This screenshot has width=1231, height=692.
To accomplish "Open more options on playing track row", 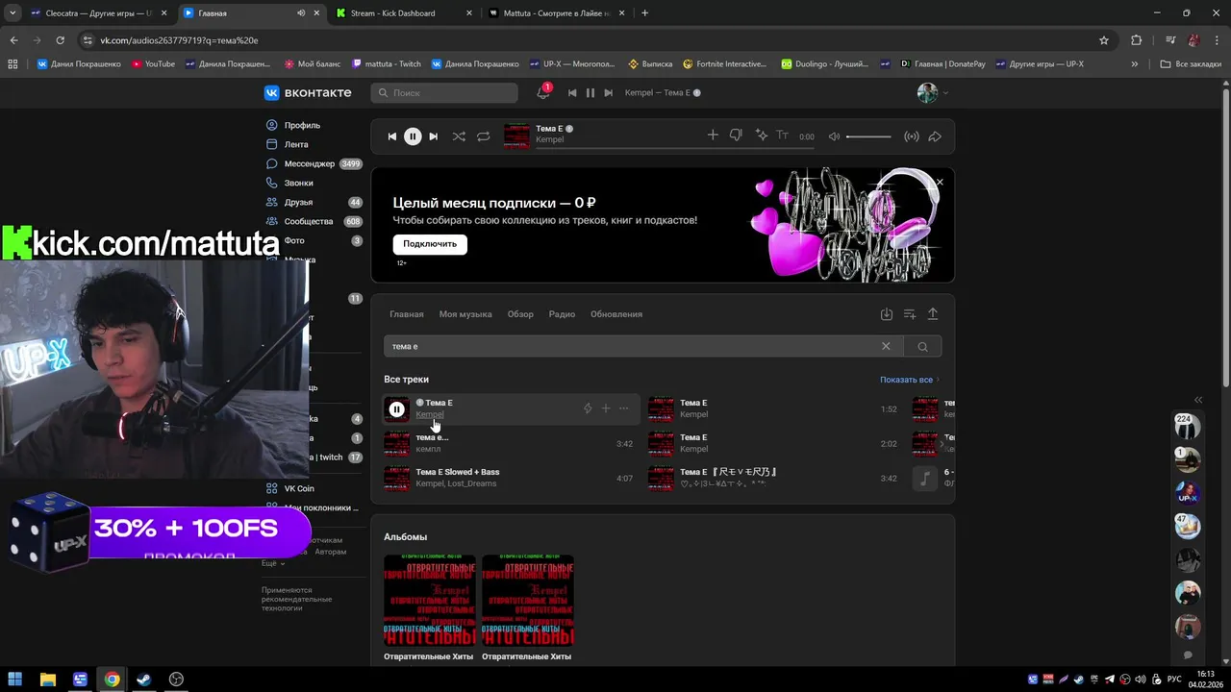I will pos(623,408).
